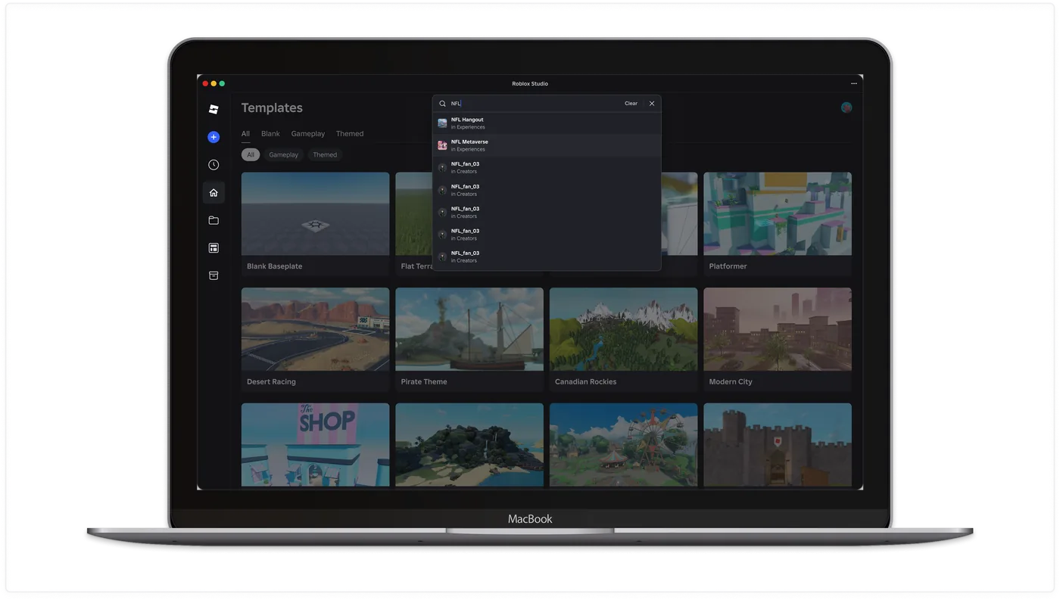Select the NFL Metaverse experience result

(x=547, y=145)
